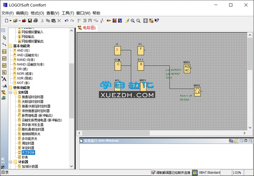
Task: Open the recent-files dropdown beside the open icon
Action: click(20, 21)
